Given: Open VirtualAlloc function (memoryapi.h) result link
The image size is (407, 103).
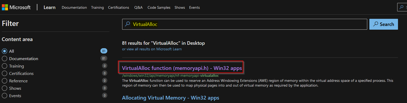Looking at the screenshot, I should [182, 68].
